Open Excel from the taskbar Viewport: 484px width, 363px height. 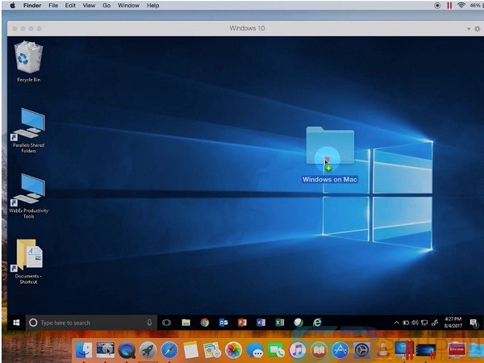click(x=280, y=323)
